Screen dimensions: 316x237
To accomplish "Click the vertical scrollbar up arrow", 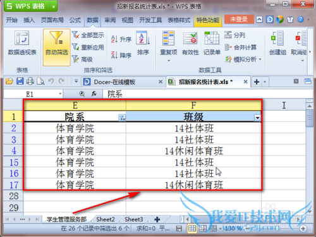I will [310, 106].
